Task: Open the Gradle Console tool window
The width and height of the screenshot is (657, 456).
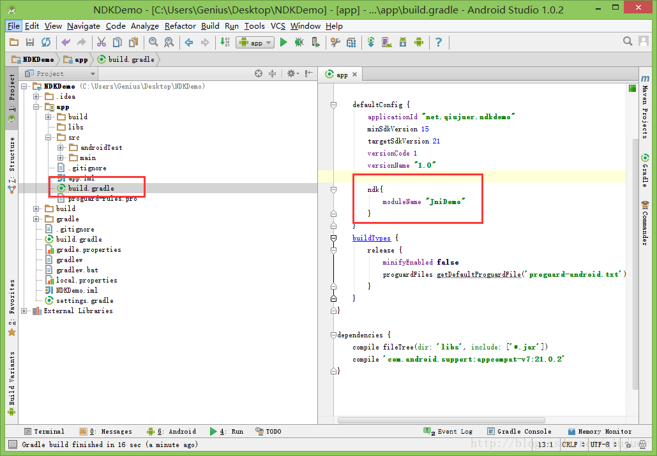Action: (519, 431)
